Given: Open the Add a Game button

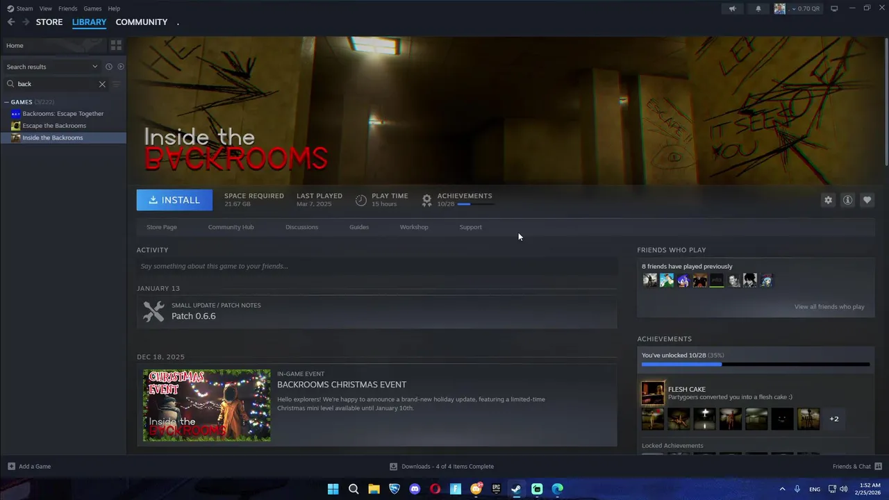Looking at the screenshot, I should pyautogui.click(x=29, y=467).
